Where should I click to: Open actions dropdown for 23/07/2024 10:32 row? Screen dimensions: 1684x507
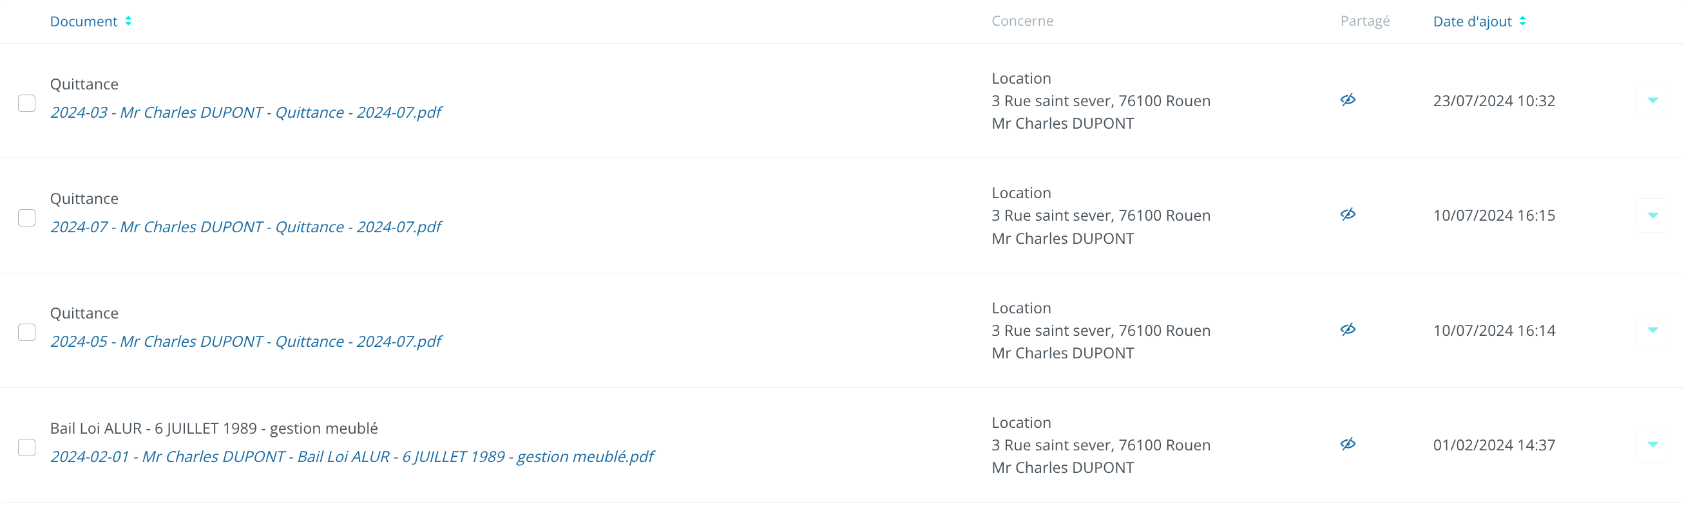(1652, 100)
